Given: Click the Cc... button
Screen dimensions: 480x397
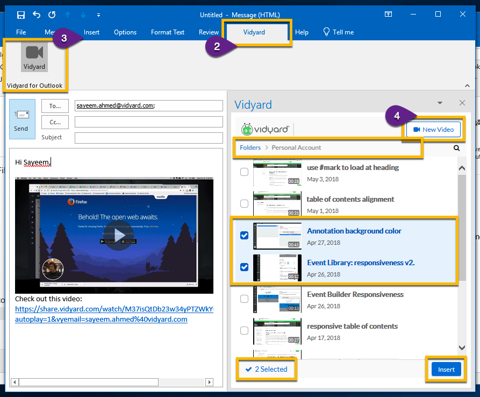Looking at the screenshot, I should (x=55, y=122).
